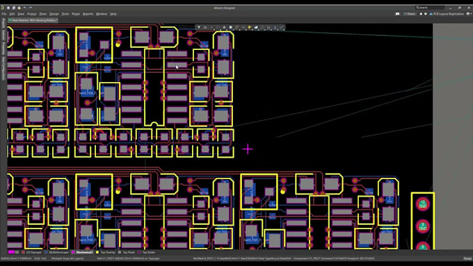473x266 pixels.
Task: Click the Search field in title bar
Action: coord(430,8)
